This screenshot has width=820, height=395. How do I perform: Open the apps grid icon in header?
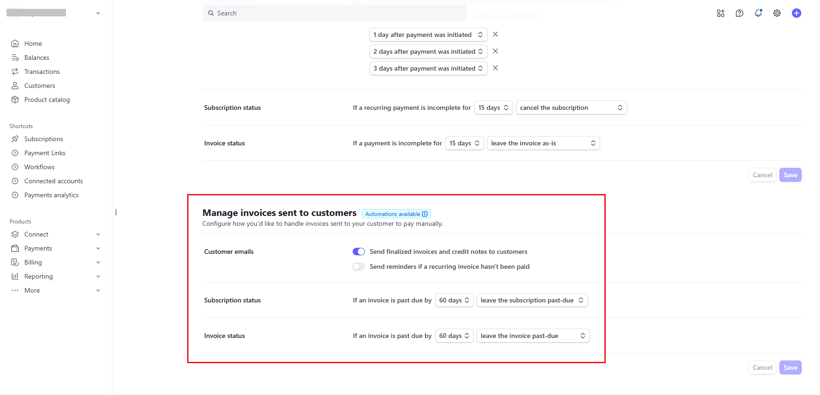point(720,13)
